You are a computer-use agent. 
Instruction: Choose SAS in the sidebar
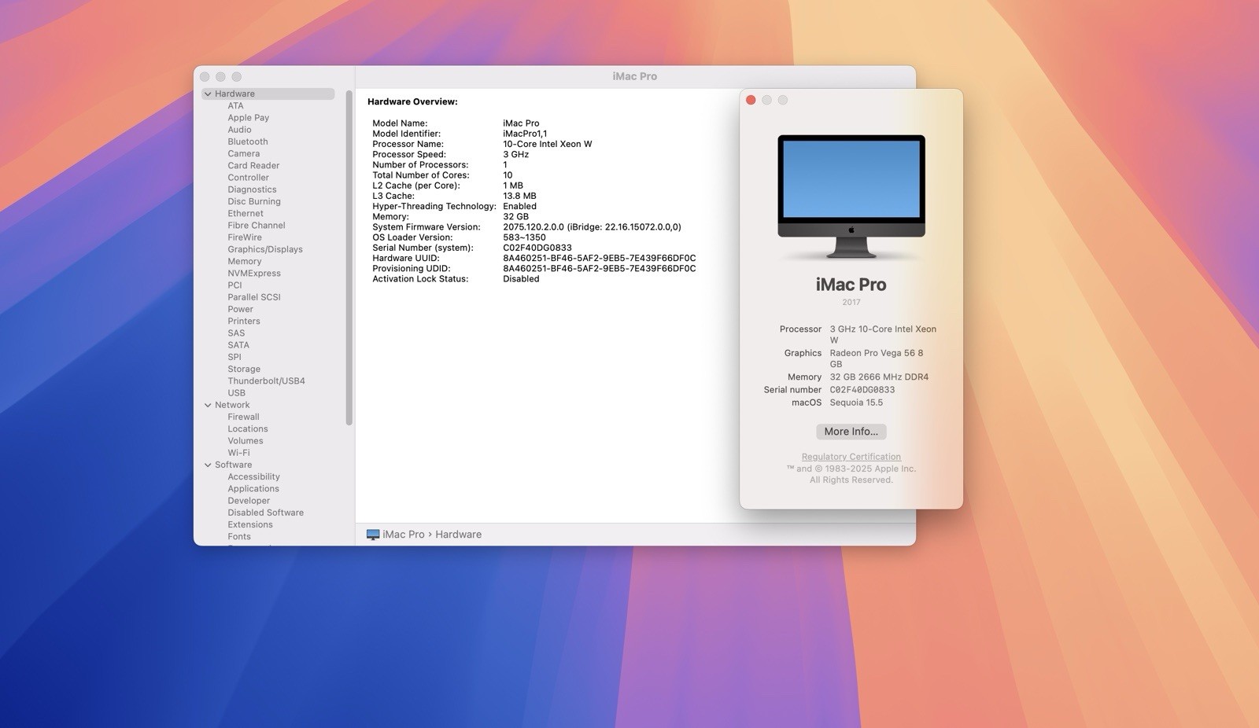point(237,333)
